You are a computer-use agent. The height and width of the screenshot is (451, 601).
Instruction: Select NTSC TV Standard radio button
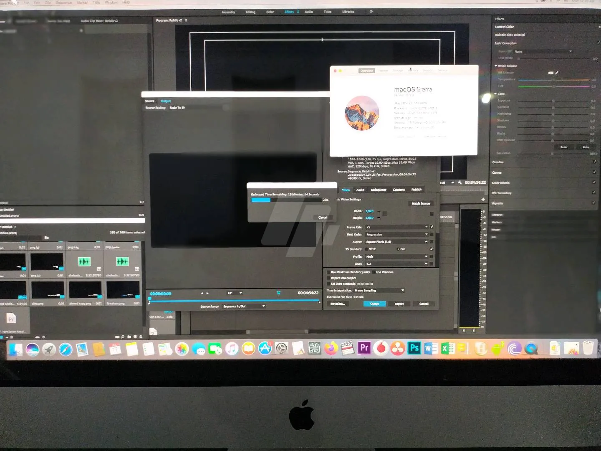367,249
